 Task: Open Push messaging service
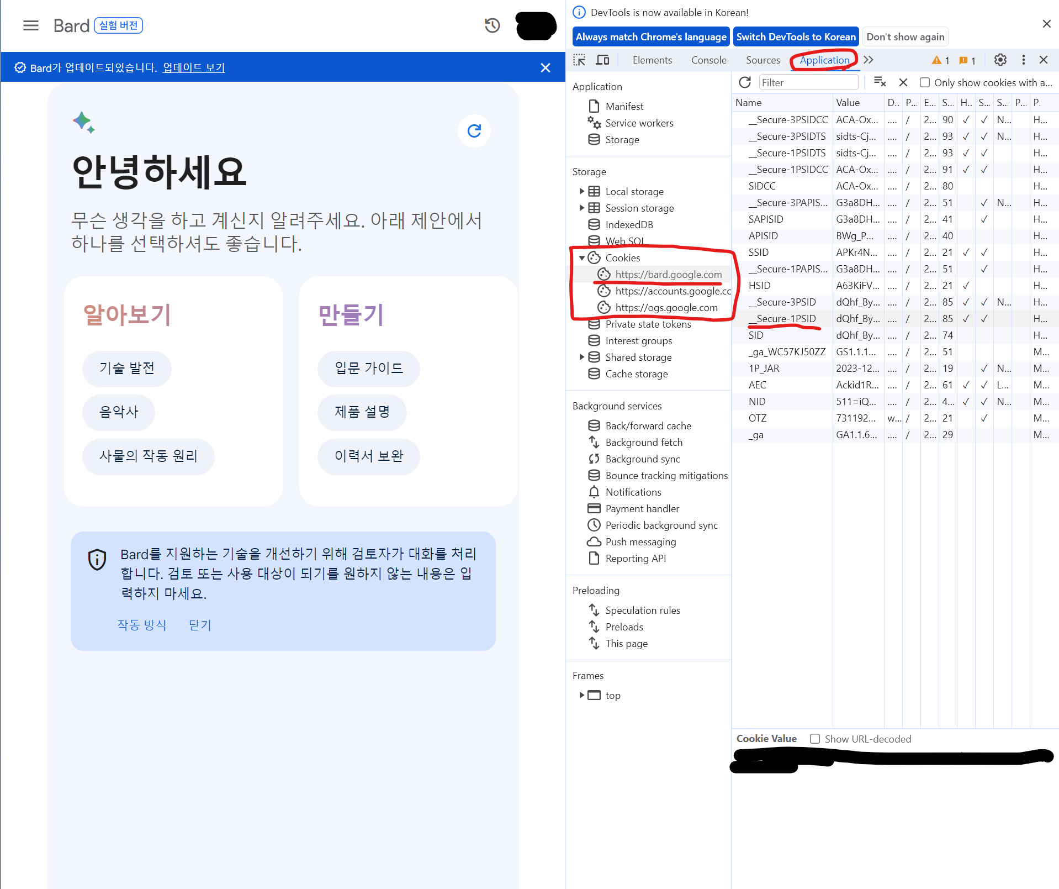(640, 541)
